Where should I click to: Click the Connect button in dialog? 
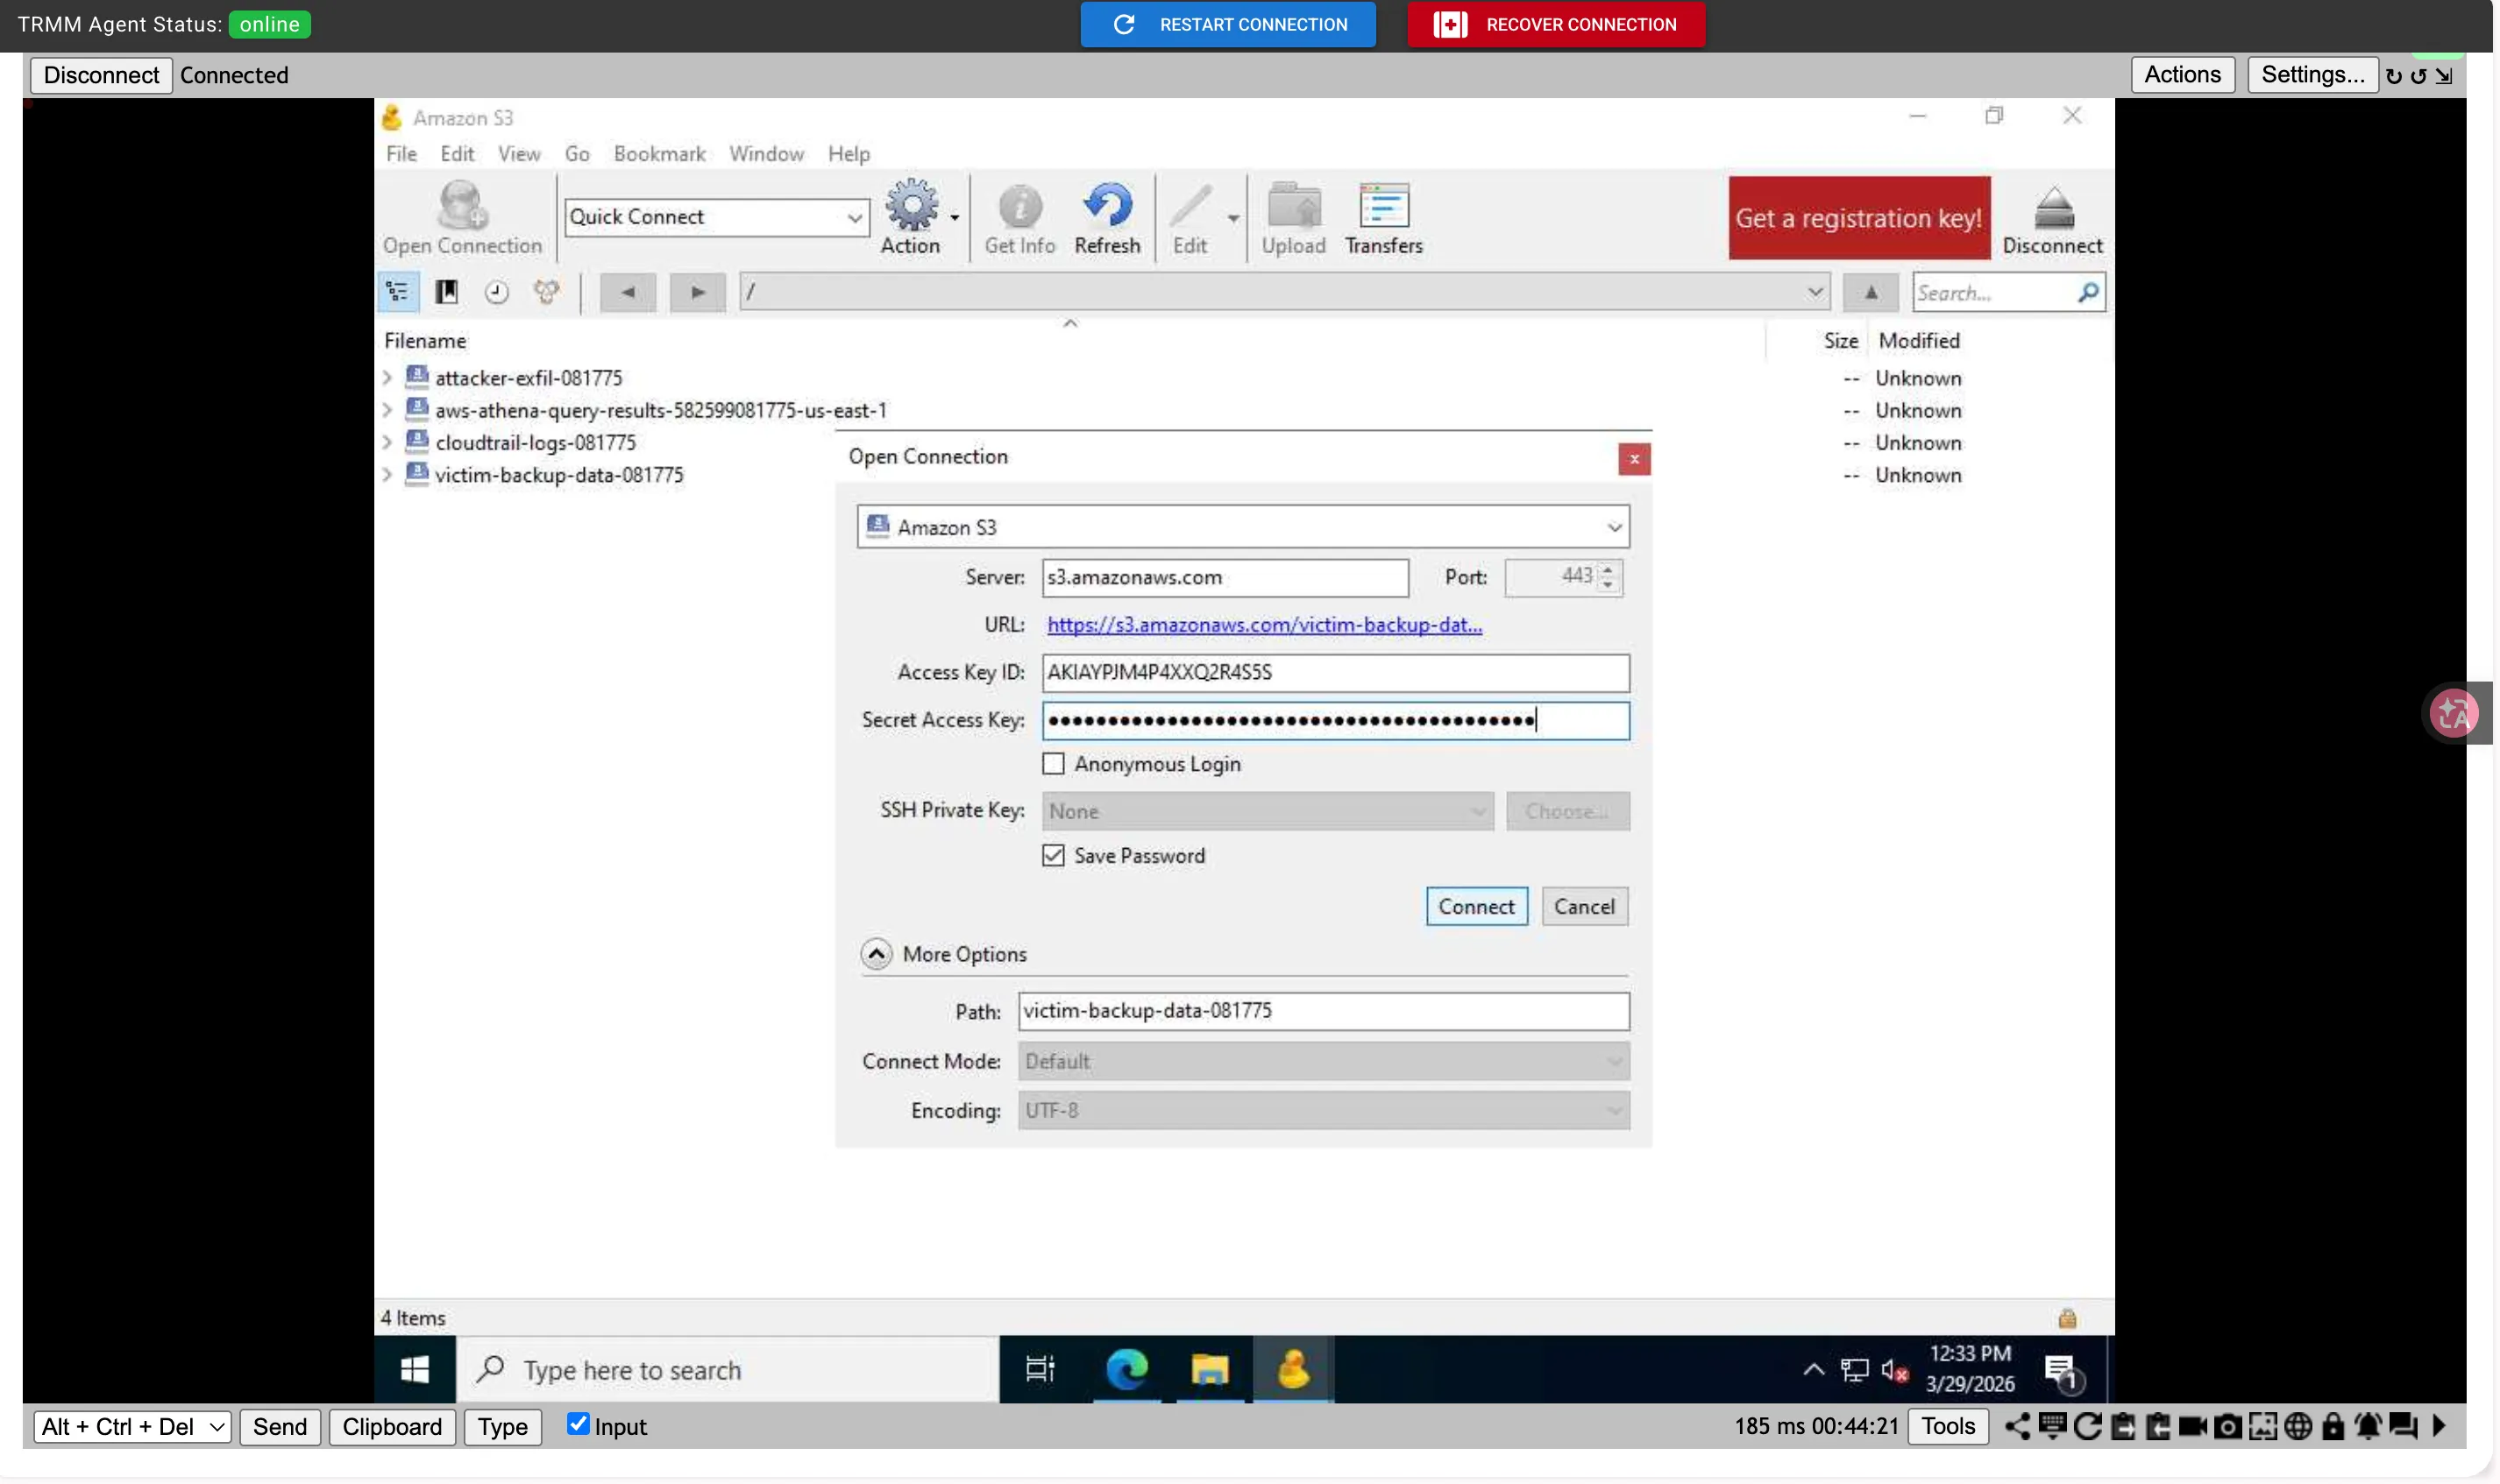(x=1476, y=907)
